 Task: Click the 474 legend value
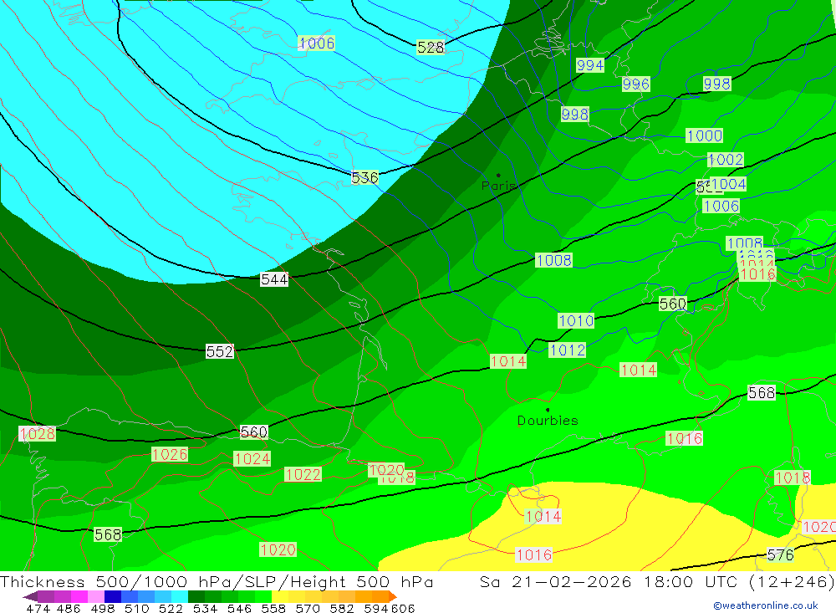(38, 608)
